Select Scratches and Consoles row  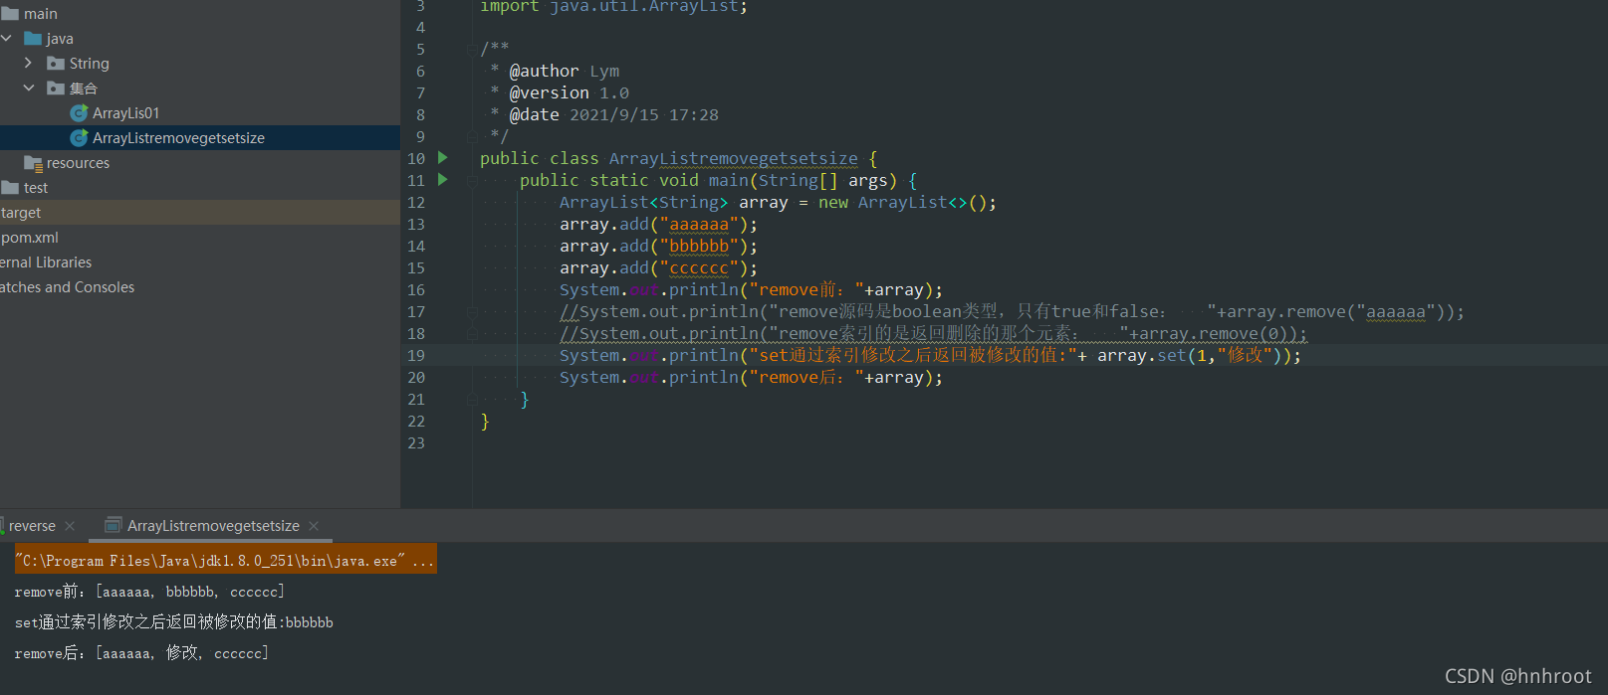tap(200, 287)
